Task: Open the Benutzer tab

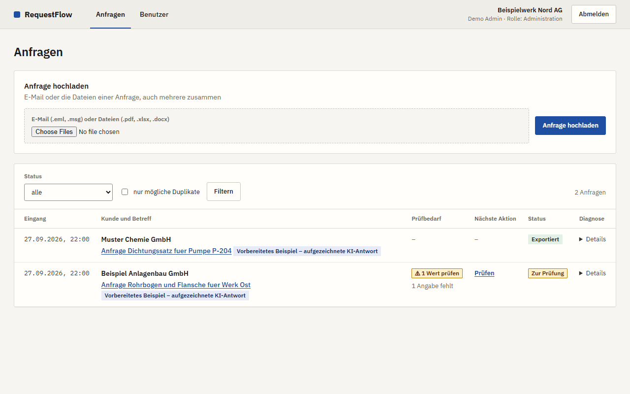Action: (154, 15)
